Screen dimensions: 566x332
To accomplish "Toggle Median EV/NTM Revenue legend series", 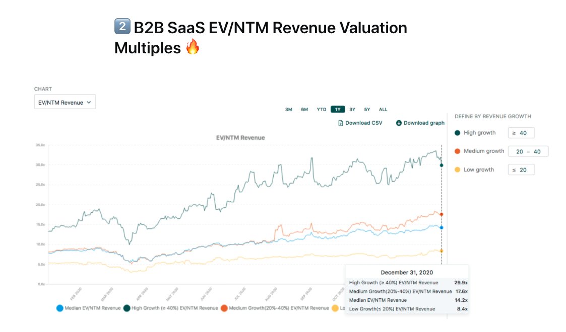I will (88, 308).
